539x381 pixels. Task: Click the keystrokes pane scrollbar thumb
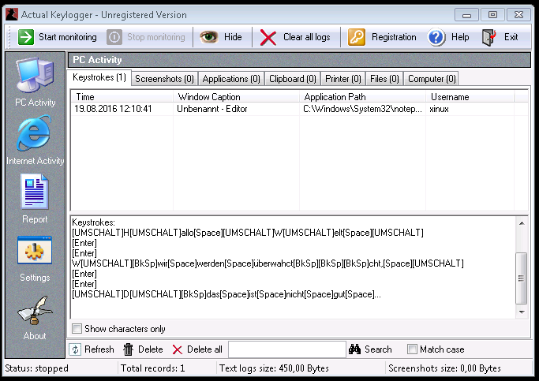tap(522, 278)
